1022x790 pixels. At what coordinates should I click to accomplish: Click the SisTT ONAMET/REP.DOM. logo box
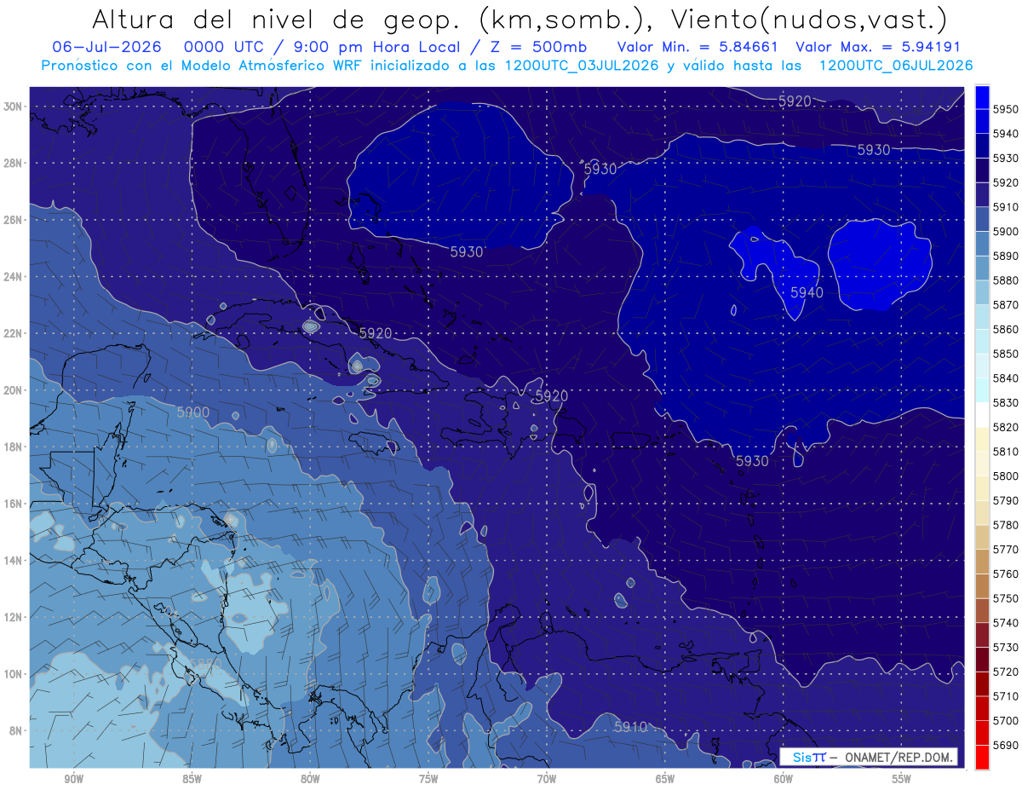click(869, 757)
